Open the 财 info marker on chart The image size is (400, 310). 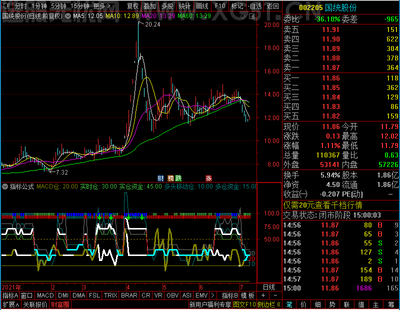160,178
